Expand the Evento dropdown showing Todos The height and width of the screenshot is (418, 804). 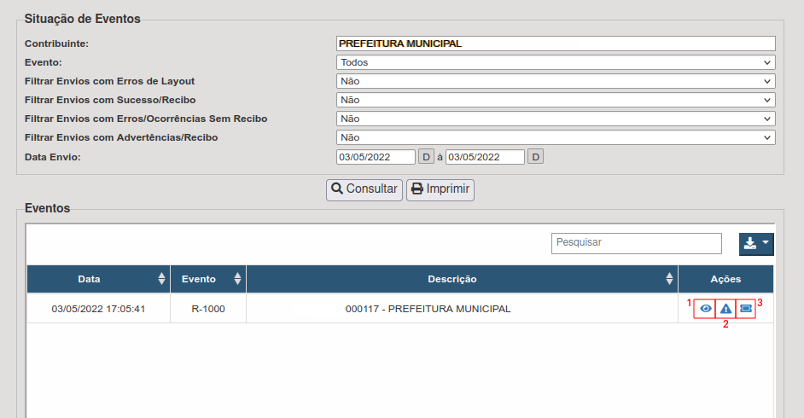(556, 62)
